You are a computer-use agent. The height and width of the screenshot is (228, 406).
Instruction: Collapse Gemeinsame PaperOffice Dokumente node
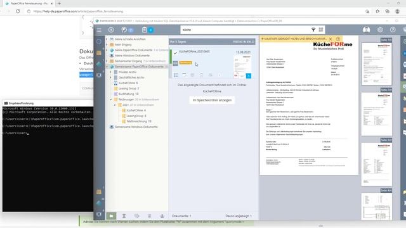(x=107, y=66)
